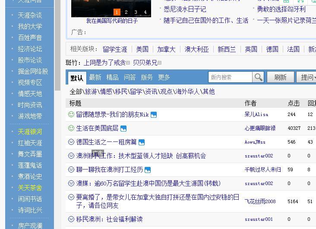Open author profile 飞花丝雨2008
The width and height of the screenshot is (316, 229).
(x=260, y=201)
